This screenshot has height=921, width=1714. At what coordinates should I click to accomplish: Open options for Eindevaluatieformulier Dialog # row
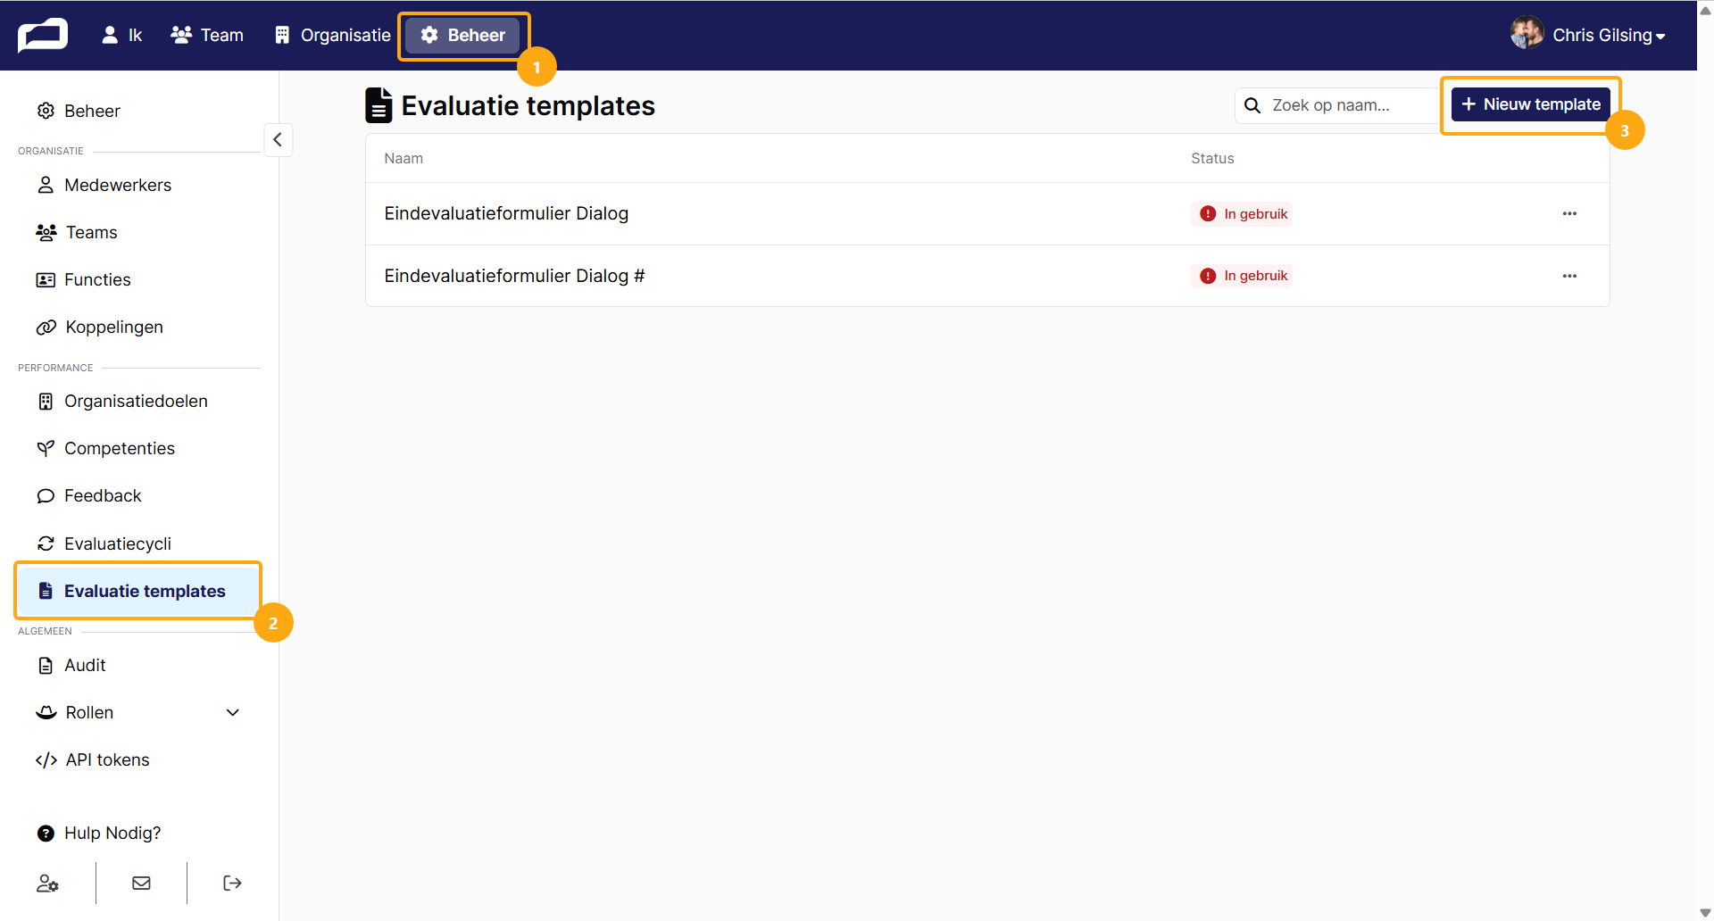(x=1569, y=276)
